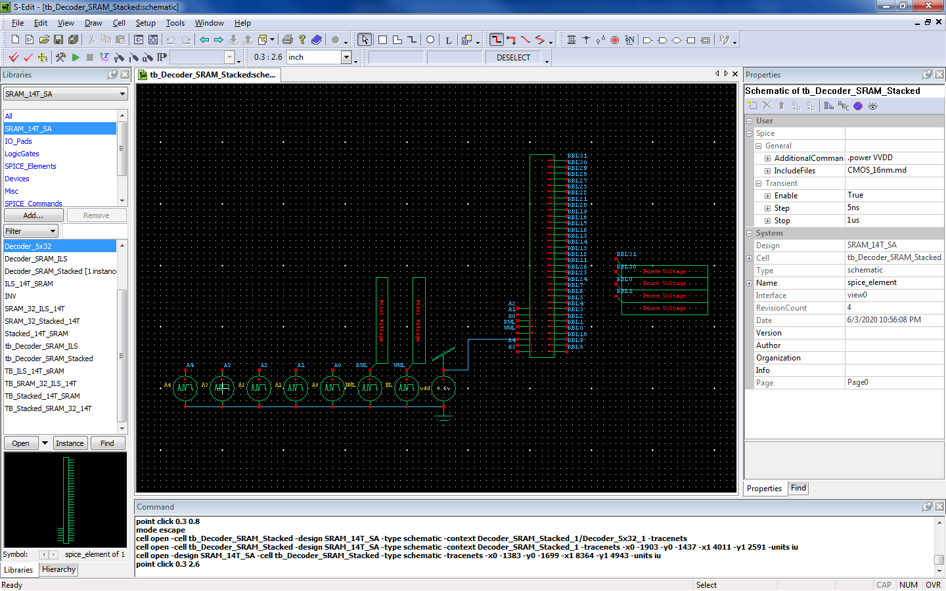Open the inch units dropdown
The image size is (946, 591).
346,58
